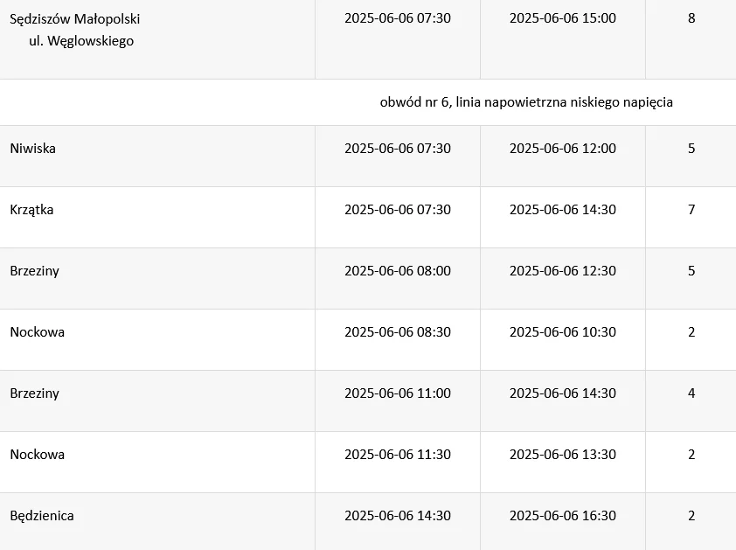Click end time 2025-06-06 12:00 for Niwiska
This screenshot has width=736, height=550.
coord(563,149)
